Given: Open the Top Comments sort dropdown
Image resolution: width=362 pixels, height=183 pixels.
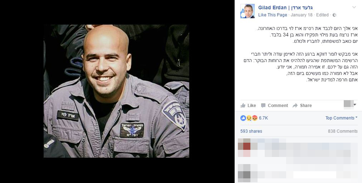Looking at the screenshot, I should point(341,118).
